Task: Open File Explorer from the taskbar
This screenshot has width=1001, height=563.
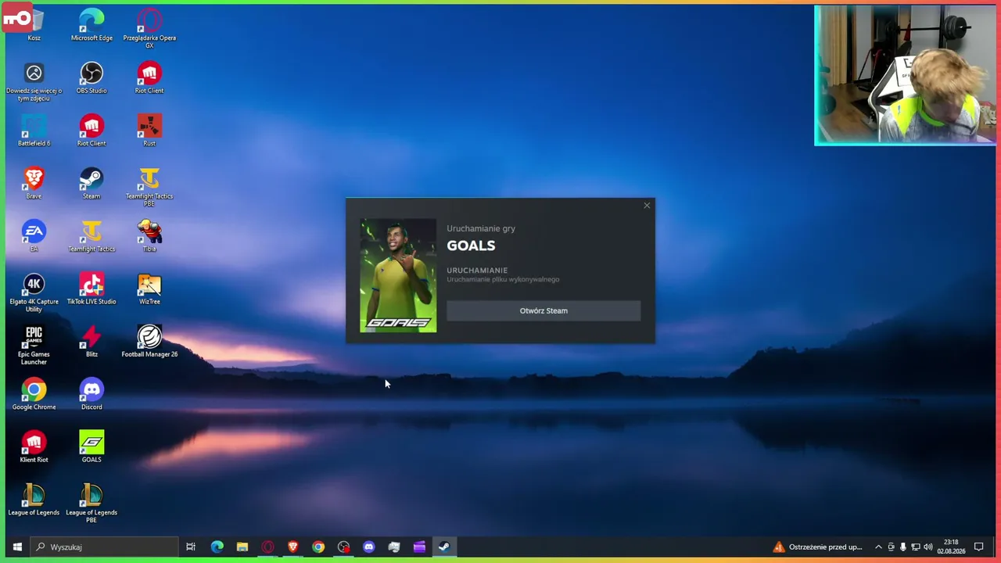Action: (242, 547)
